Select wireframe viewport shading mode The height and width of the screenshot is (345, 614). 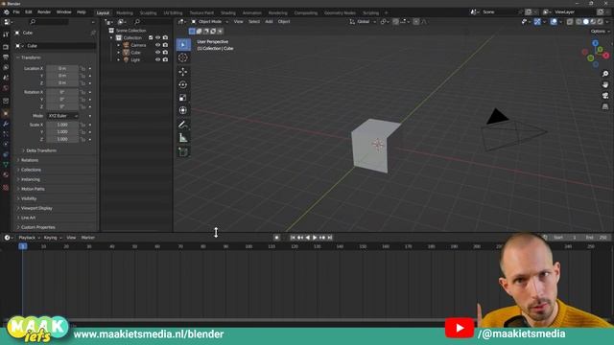579,22
